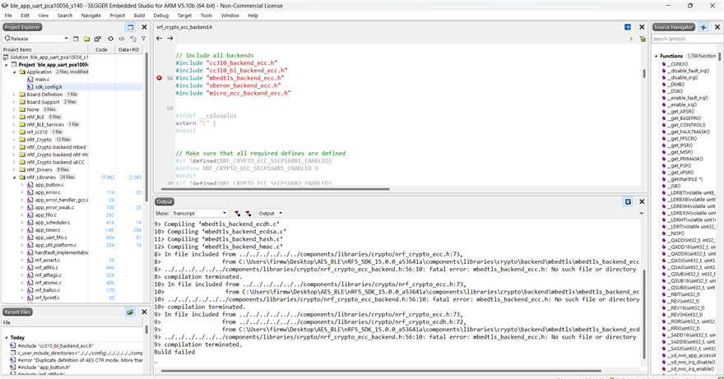724x379 pixels.
Task: Close the Project Explorer panel
Action: tap(144, 27)
